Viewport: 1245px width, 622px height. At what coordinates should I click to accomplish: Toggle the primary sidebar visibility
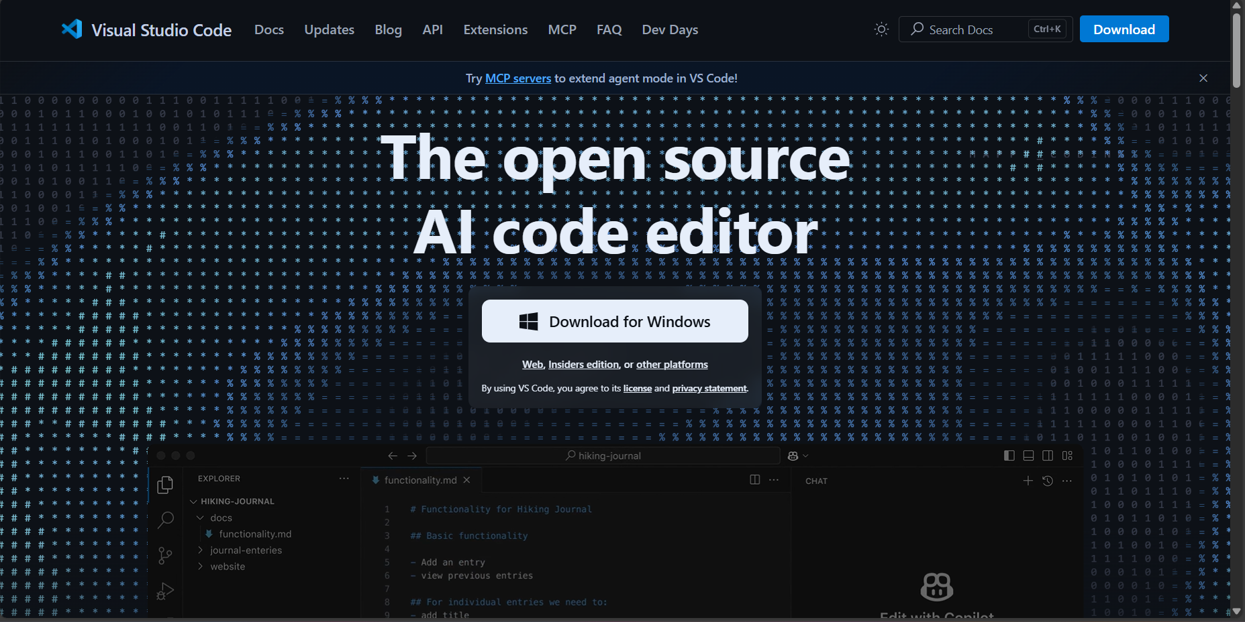pos(1009,455)
